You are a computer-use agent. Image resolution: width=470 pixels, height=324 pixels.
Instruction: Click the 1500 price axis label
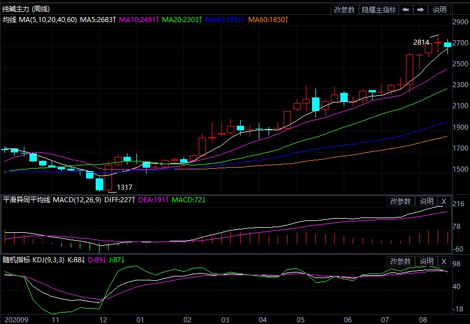460,169
